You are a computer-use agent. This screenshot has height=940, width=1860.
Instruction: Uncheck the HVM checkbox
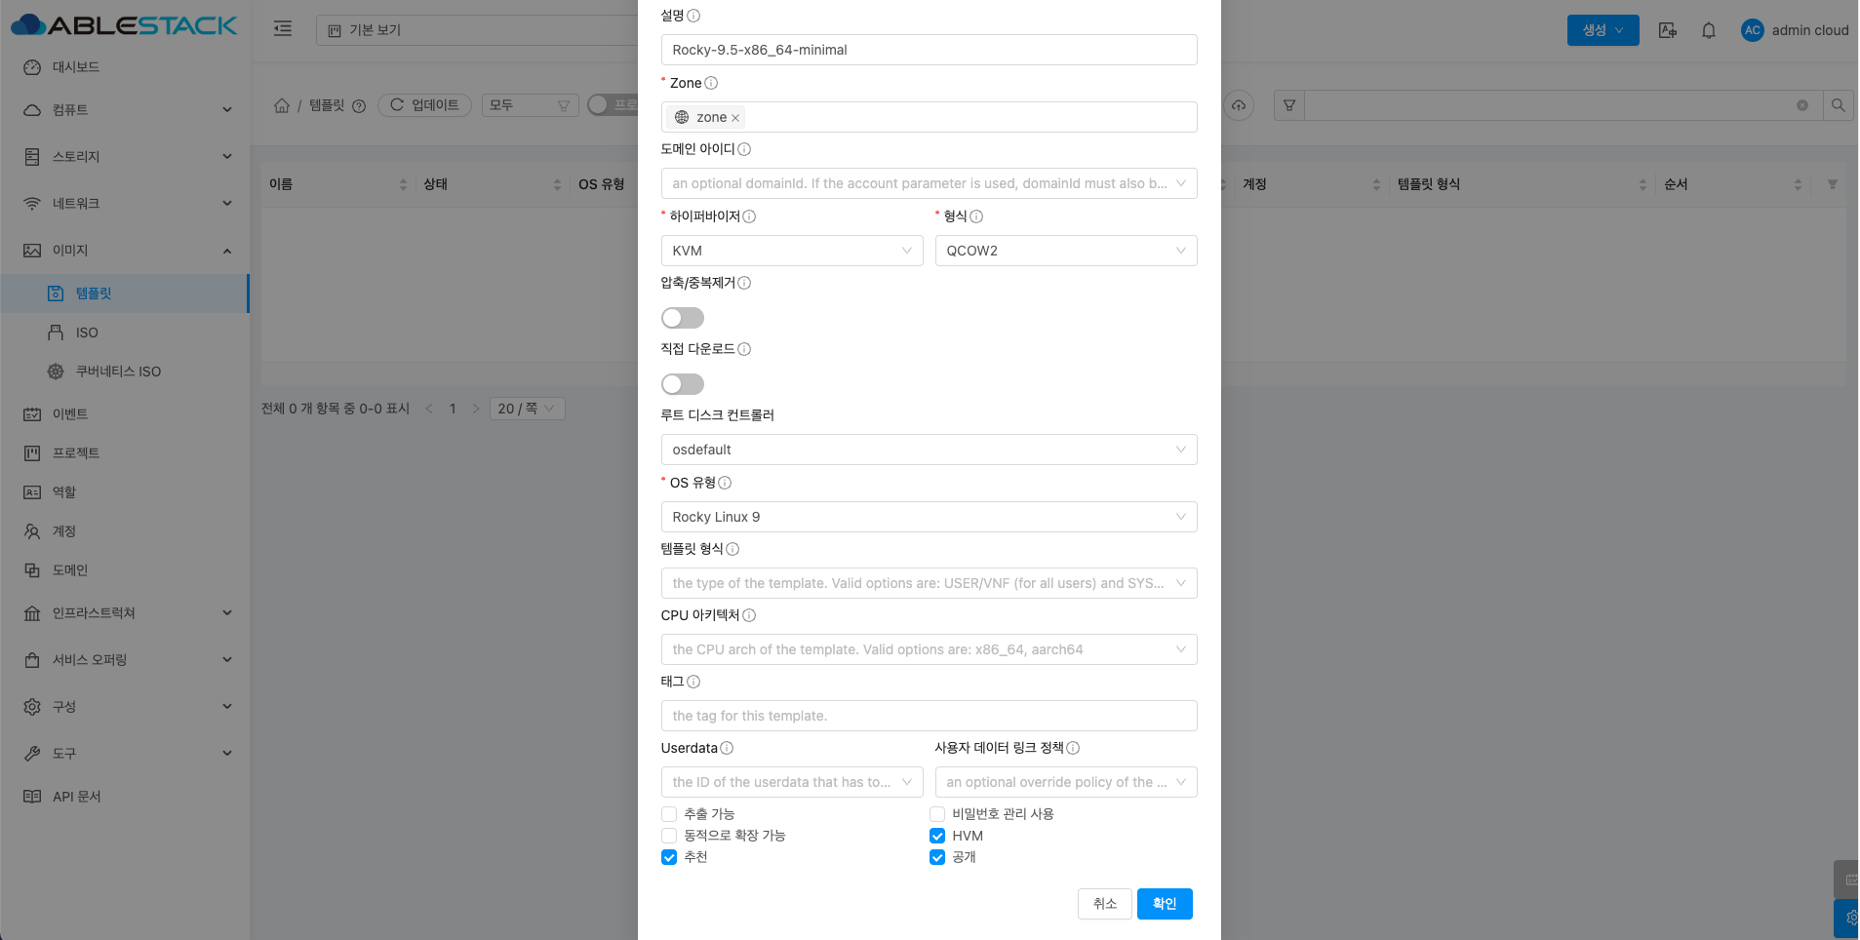[937, 836]
